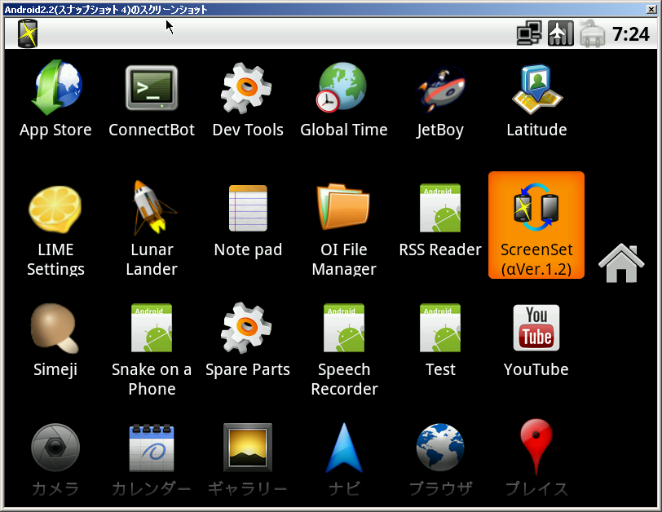Open the Note pad app
The image size is (662, 512).
(248, 221)
